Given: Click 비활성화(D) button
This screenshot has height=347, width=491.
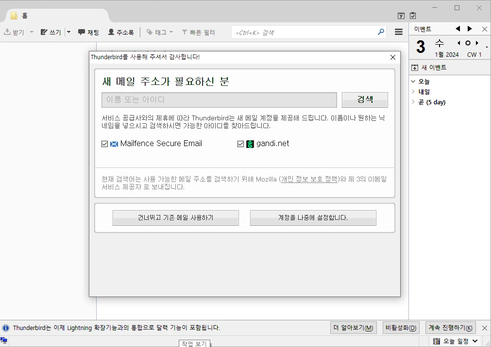Looking at the screenshot, I should pos(401,328).
